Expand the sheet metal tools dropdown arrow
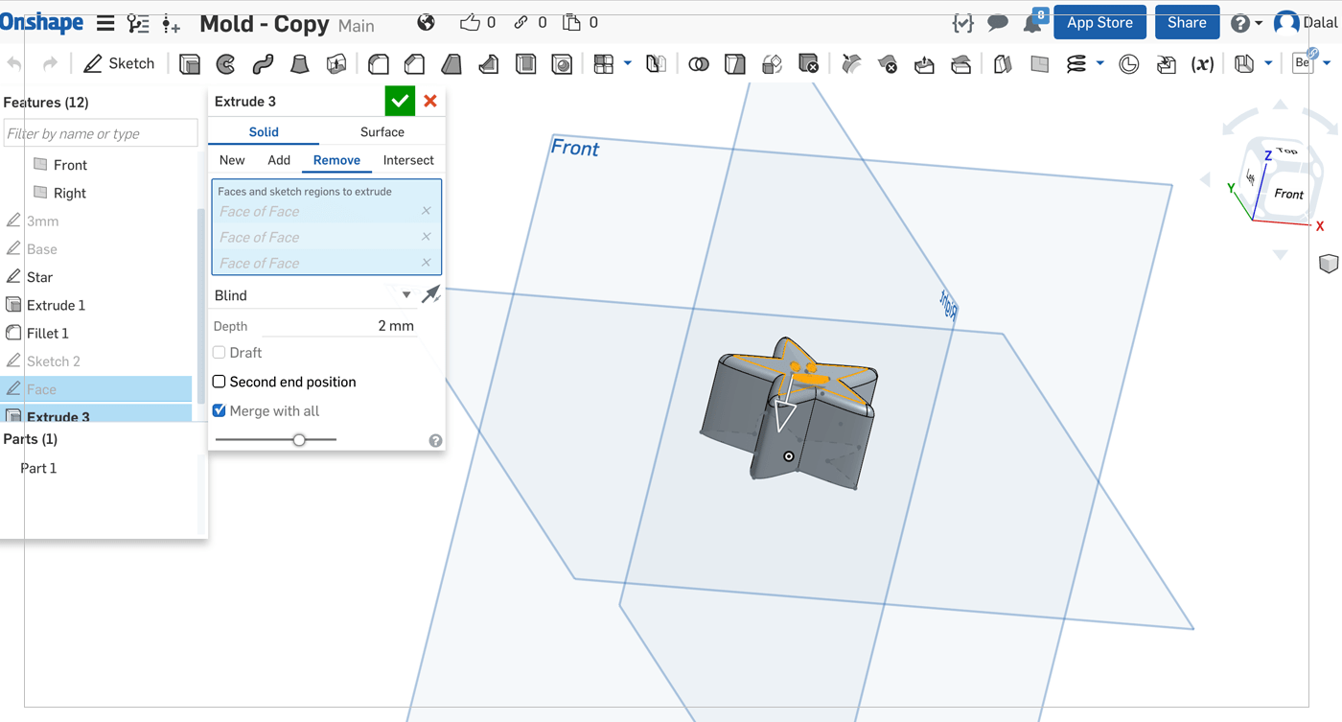 (x=1268, y=64)
